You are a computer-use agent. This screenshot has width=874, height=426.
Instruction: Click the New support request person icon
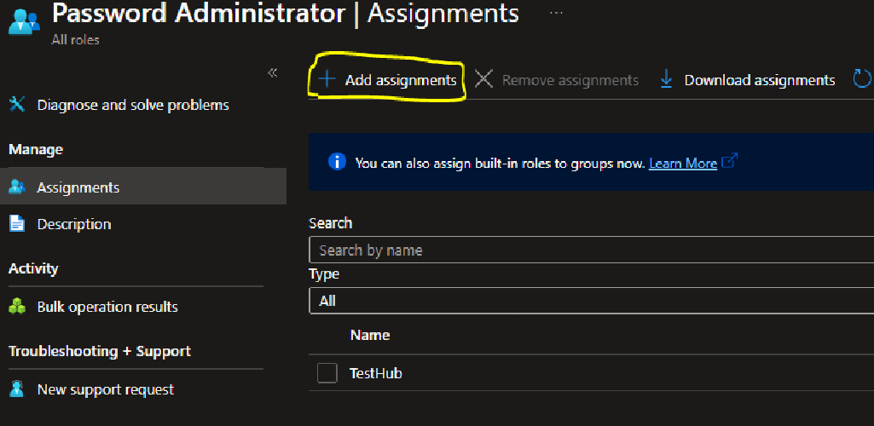pos(17,389)
